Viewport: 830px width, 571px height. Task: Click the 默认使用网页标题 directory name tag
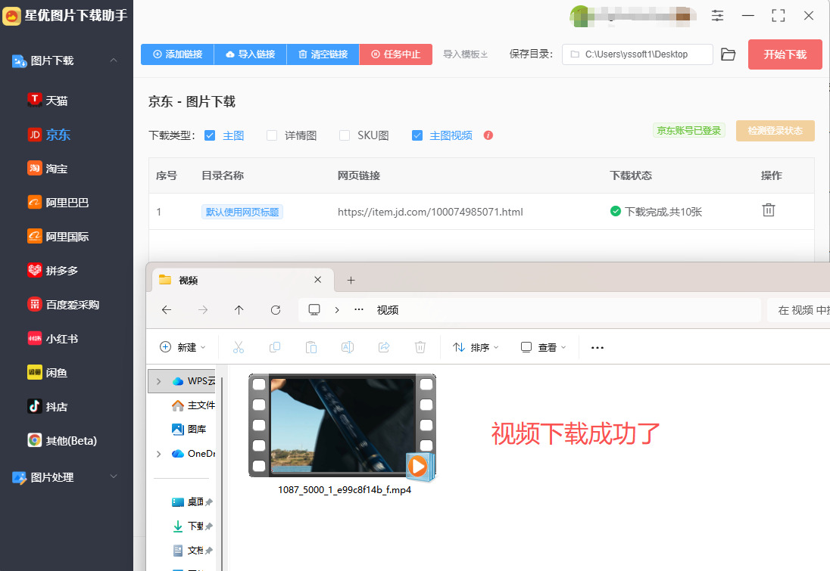(x=242, y=212)
